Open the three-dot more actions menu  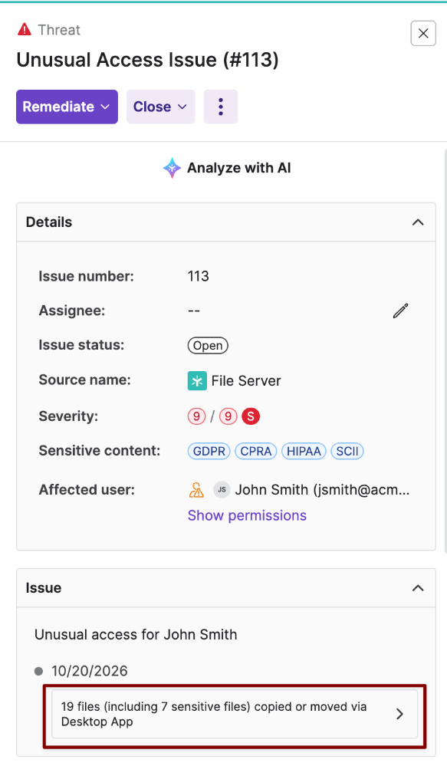pos(220,107)
